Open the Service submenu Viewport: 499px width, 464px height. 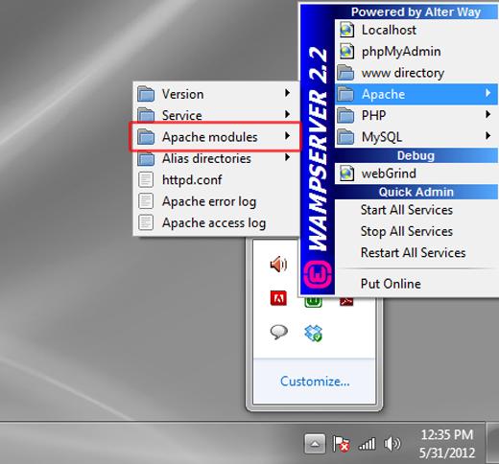tap(215, 115)
